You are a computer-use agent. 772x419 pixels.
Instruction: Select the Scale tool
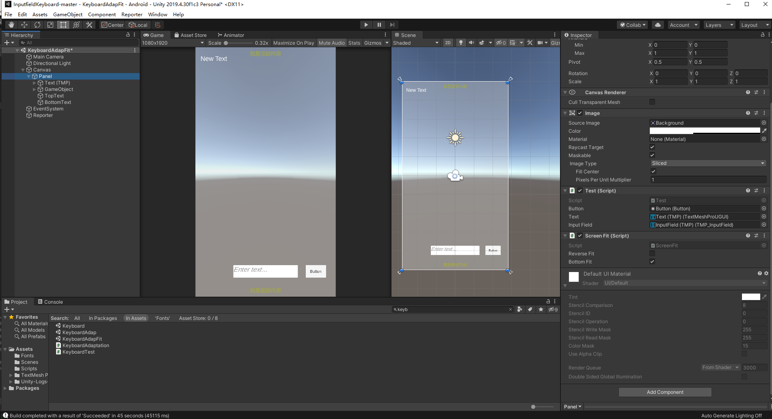click(x=50, y=25)
